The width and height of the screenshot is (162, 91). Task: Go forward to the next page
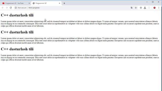click(x=7, y=8)
